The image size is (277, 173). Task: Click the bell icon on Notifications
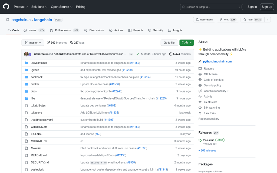[x=197, y=19]
